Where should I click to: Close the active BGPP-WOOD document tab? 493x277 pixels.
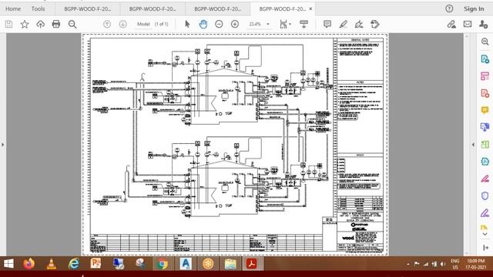(x=310, y=8)
